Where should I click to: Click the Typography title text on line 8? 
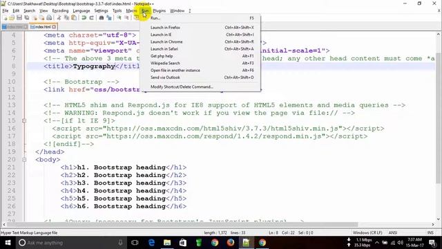click(x=94, y=66)
